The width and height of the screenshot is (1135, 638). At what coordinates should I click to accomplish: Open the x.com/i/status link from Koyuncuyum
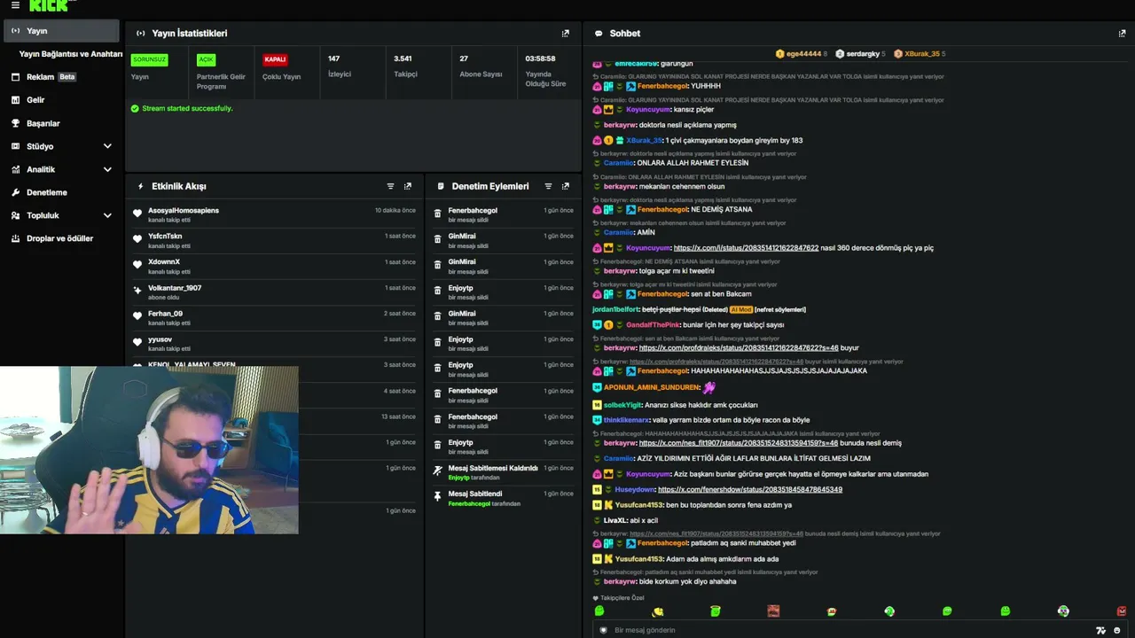tap(746, 248)
